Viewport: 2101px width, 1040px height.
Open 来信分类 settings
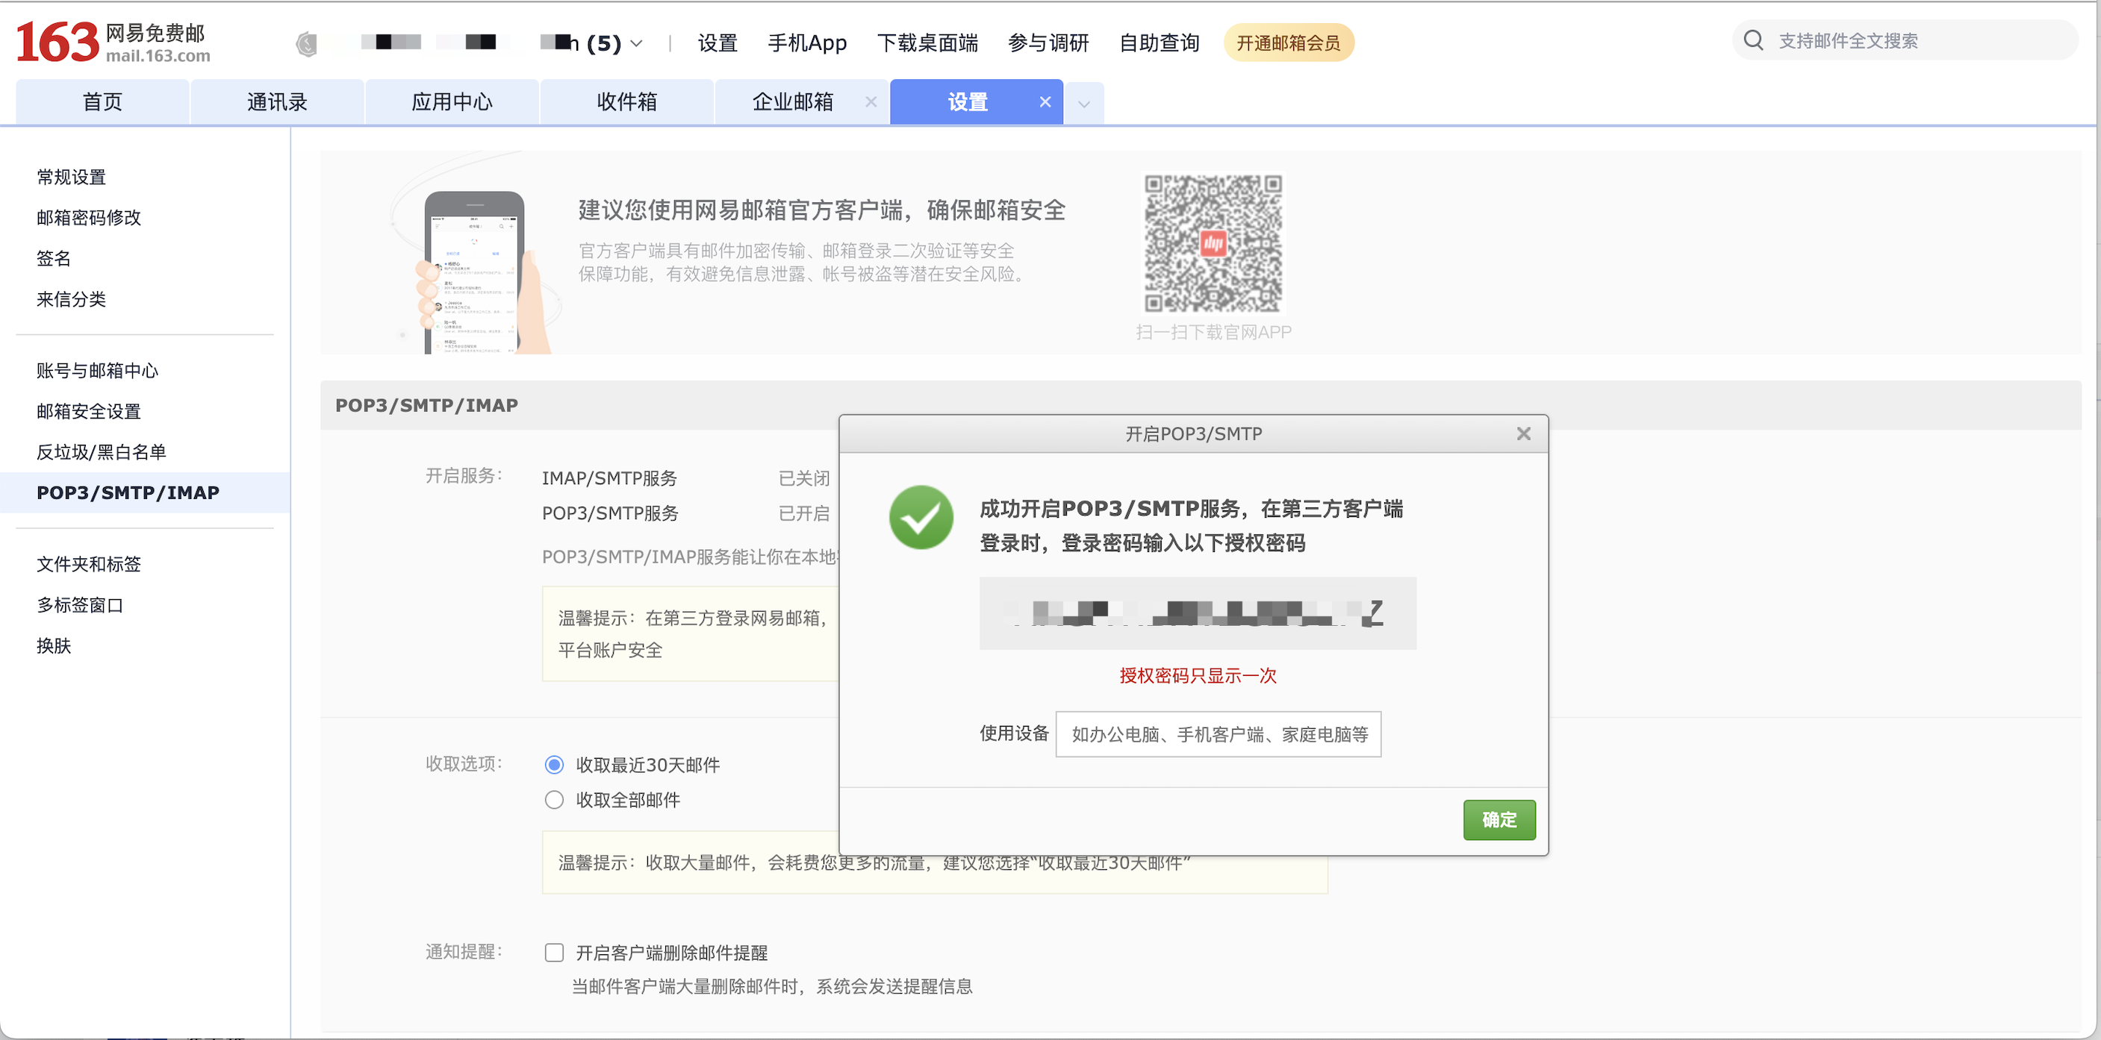coord(72,299)
